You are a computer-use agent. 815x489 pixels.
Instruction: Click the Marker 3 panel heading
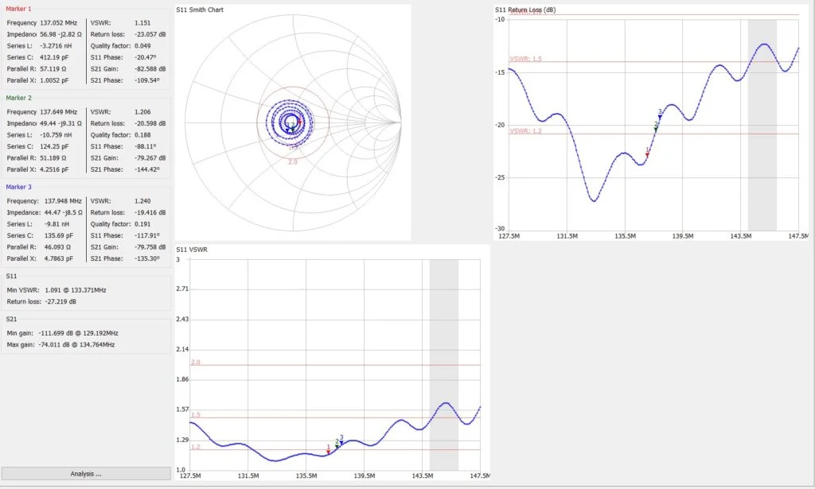point(18,187)
